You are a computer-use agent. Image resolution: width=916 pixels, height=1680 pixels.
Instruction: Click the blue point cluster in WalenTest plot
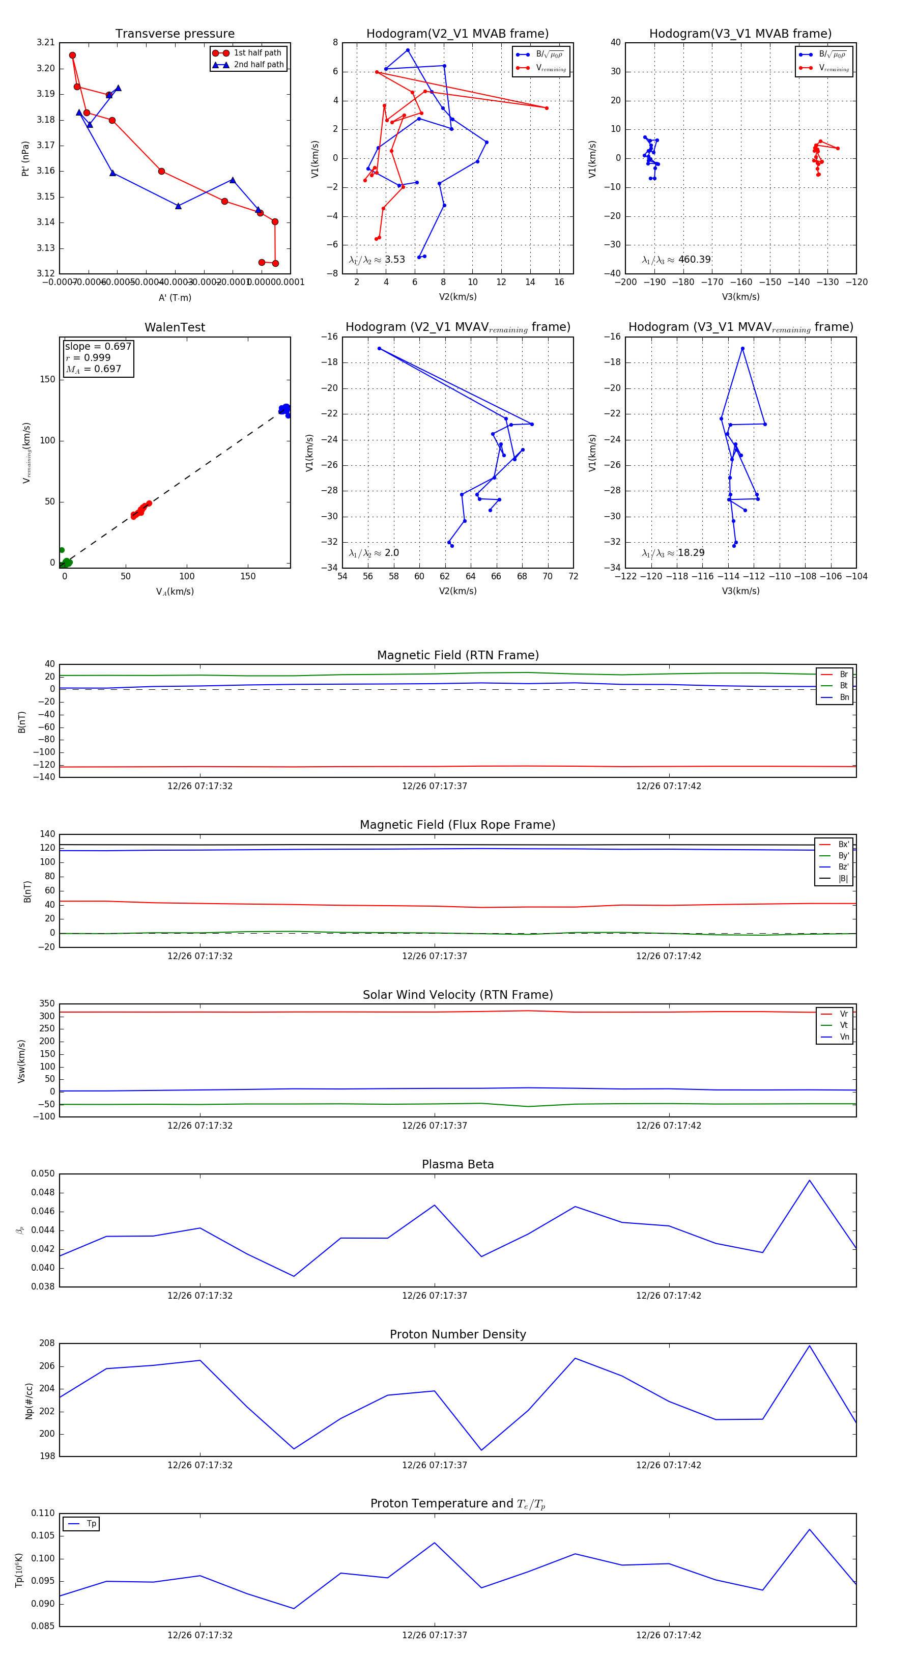tap(285, 410)
